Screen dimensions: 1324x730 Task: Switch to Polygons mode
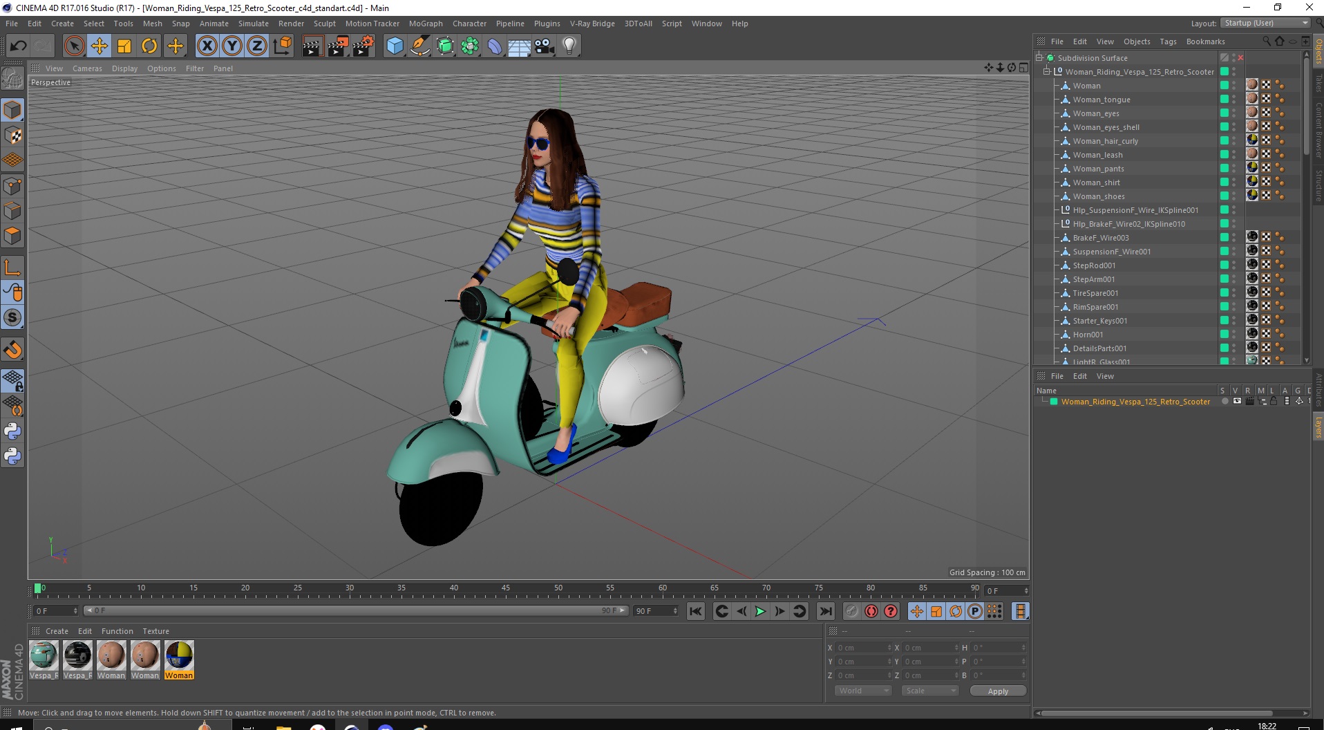(12, 236)
